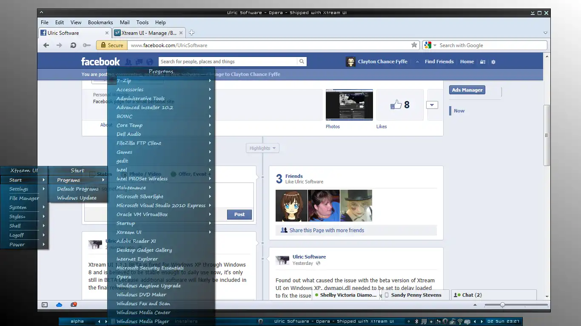Click the address bar URL field

point(268,45)
